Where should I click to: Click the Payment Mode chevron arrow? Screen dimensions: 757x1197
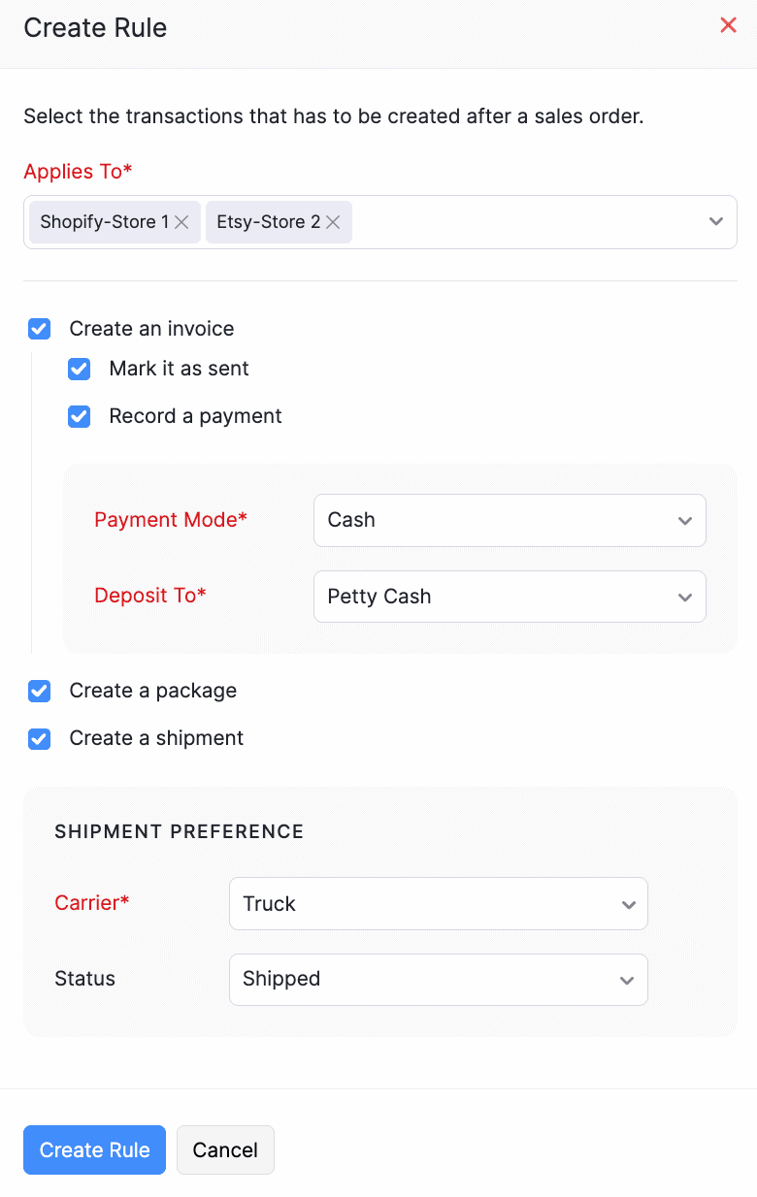pyautogui.click(x=684, y=520)
